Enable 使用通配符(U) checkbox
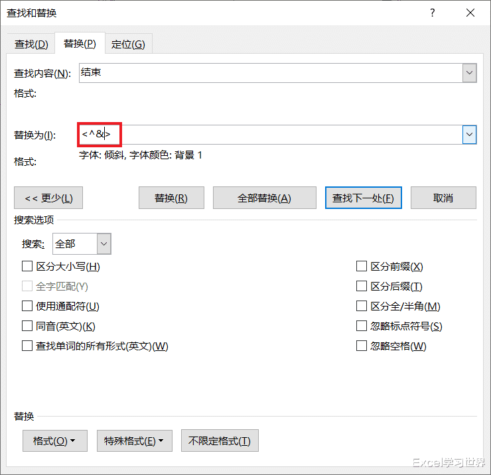Image resolution: width=491 pixels, height=475 pixels. coord(27,306)
